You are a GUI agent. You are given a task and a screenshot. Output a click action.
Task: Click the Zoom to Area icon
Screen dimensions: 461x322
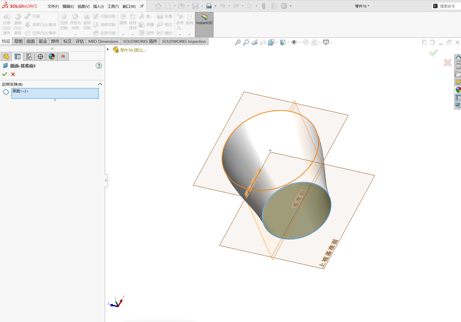tap(246, 42)
